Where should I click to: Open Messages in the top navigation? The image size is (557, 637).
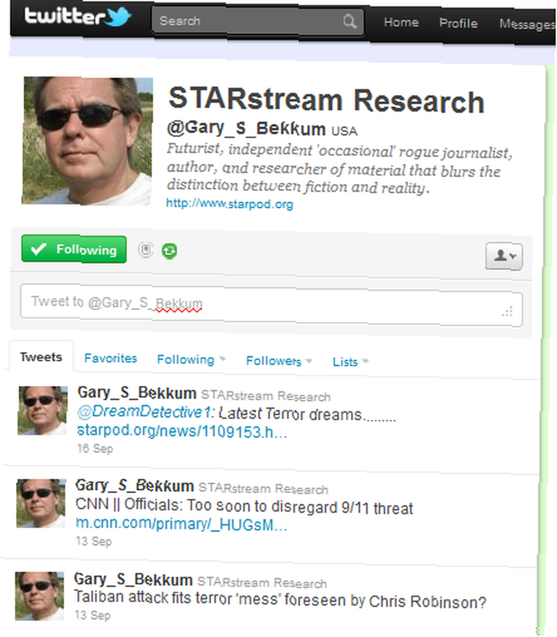pos(527,24)
